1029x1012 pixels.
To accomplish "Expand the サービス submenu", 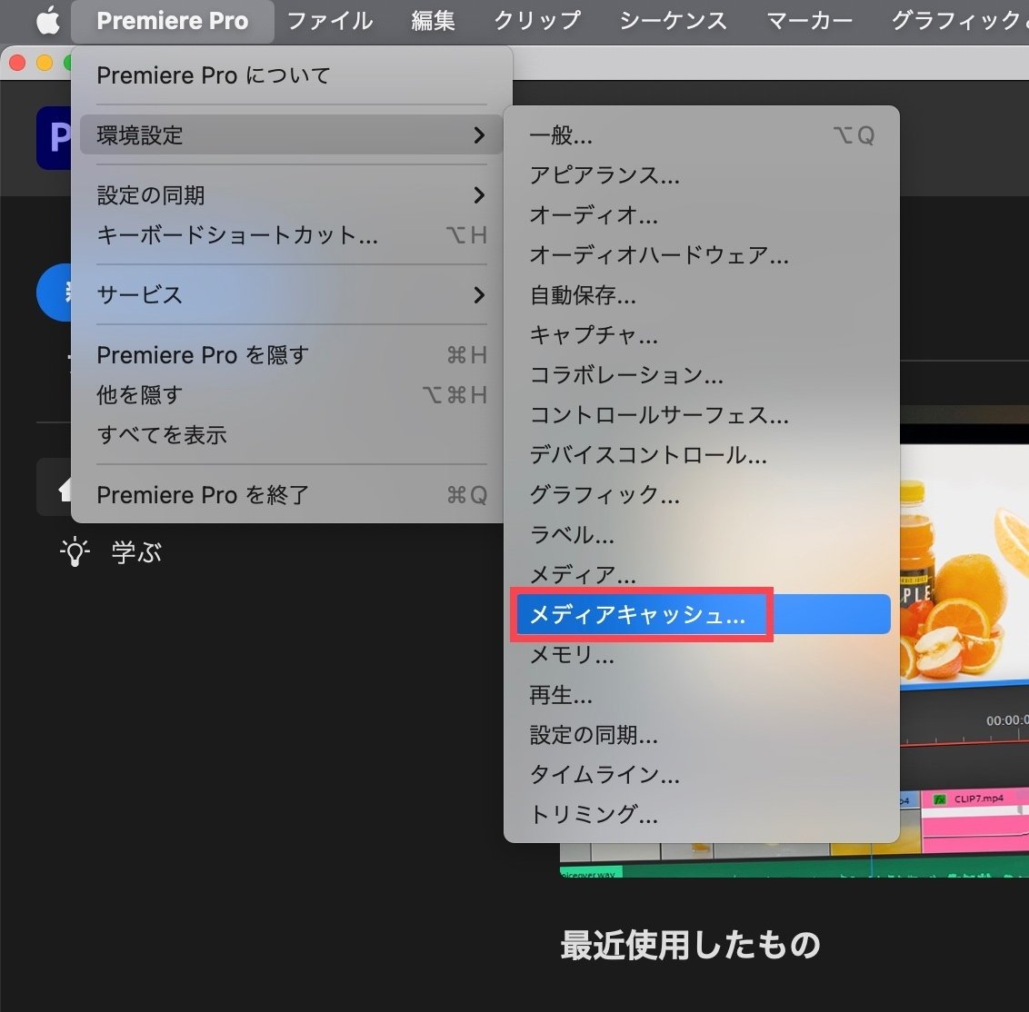I will (292, 294).
